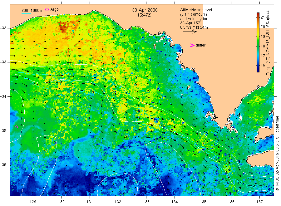Click the temperature color bar
The image size is (281, 206).
click(x=258, y=42)
